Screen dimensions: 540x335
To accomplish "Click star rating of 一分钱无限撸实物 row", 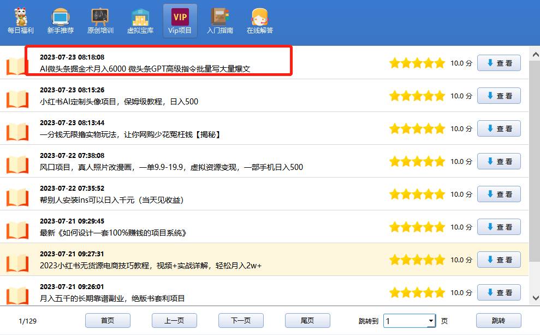I will (x=417, y=128).
